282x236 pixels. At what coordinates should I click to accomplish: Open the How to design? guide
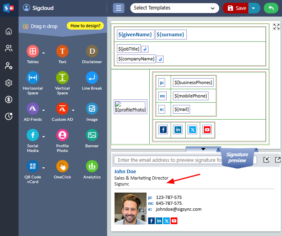(x=85, y=26)
